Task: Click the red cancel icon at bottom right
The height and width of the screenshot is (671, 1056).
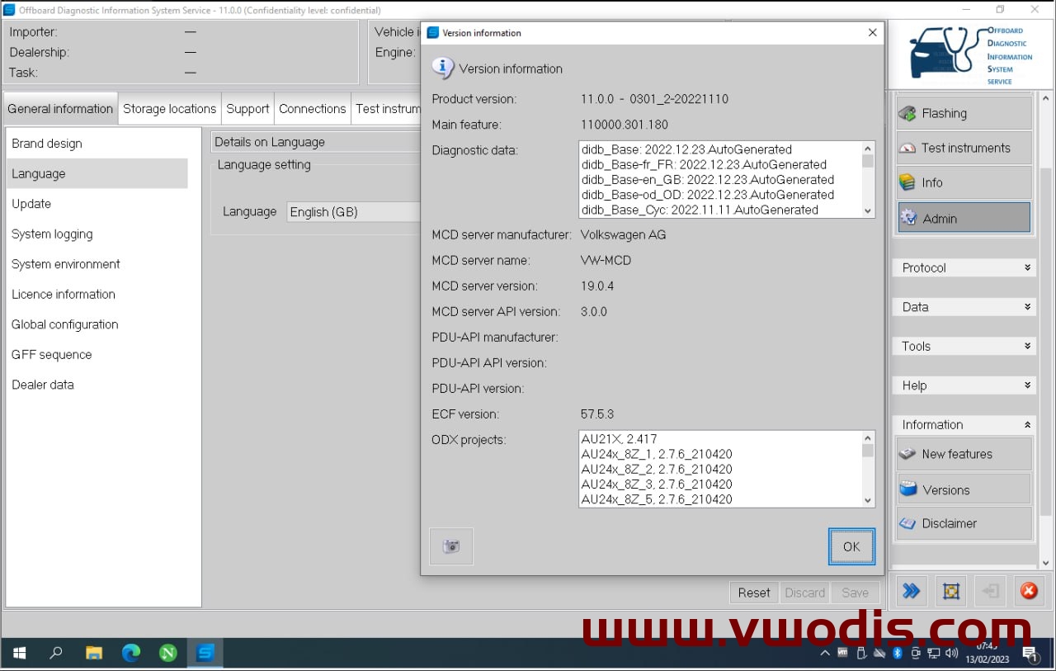Action: (1029, 591)
